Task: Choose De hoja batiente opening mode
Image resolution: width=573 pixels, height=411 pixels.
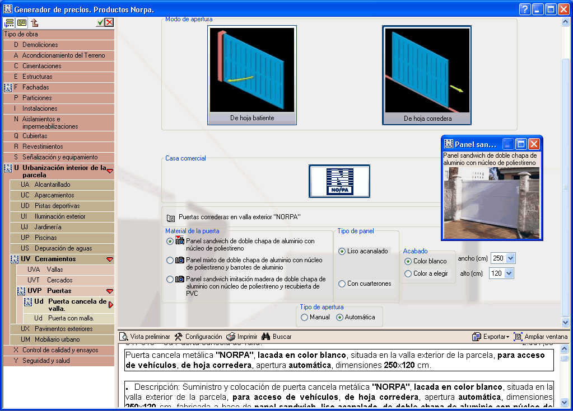Action: pyautogui.click(x=251, y=75)
